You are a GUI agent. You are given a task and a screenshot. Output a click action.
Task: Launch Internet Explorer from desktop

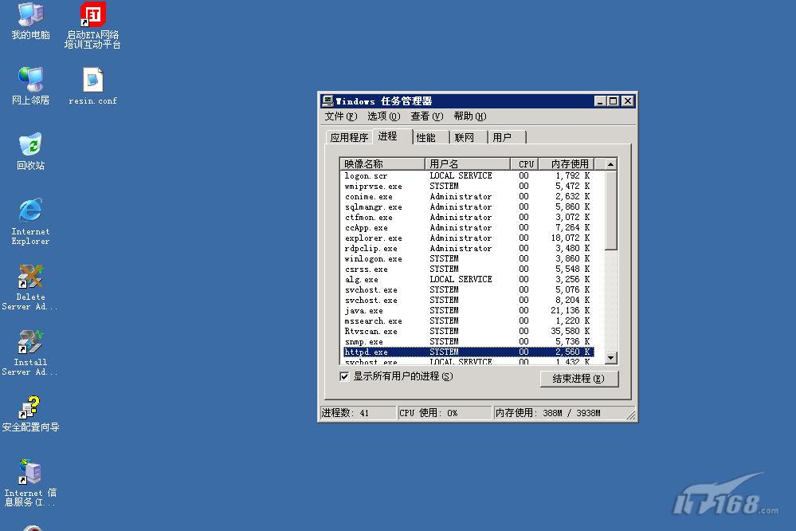[30, 211]
